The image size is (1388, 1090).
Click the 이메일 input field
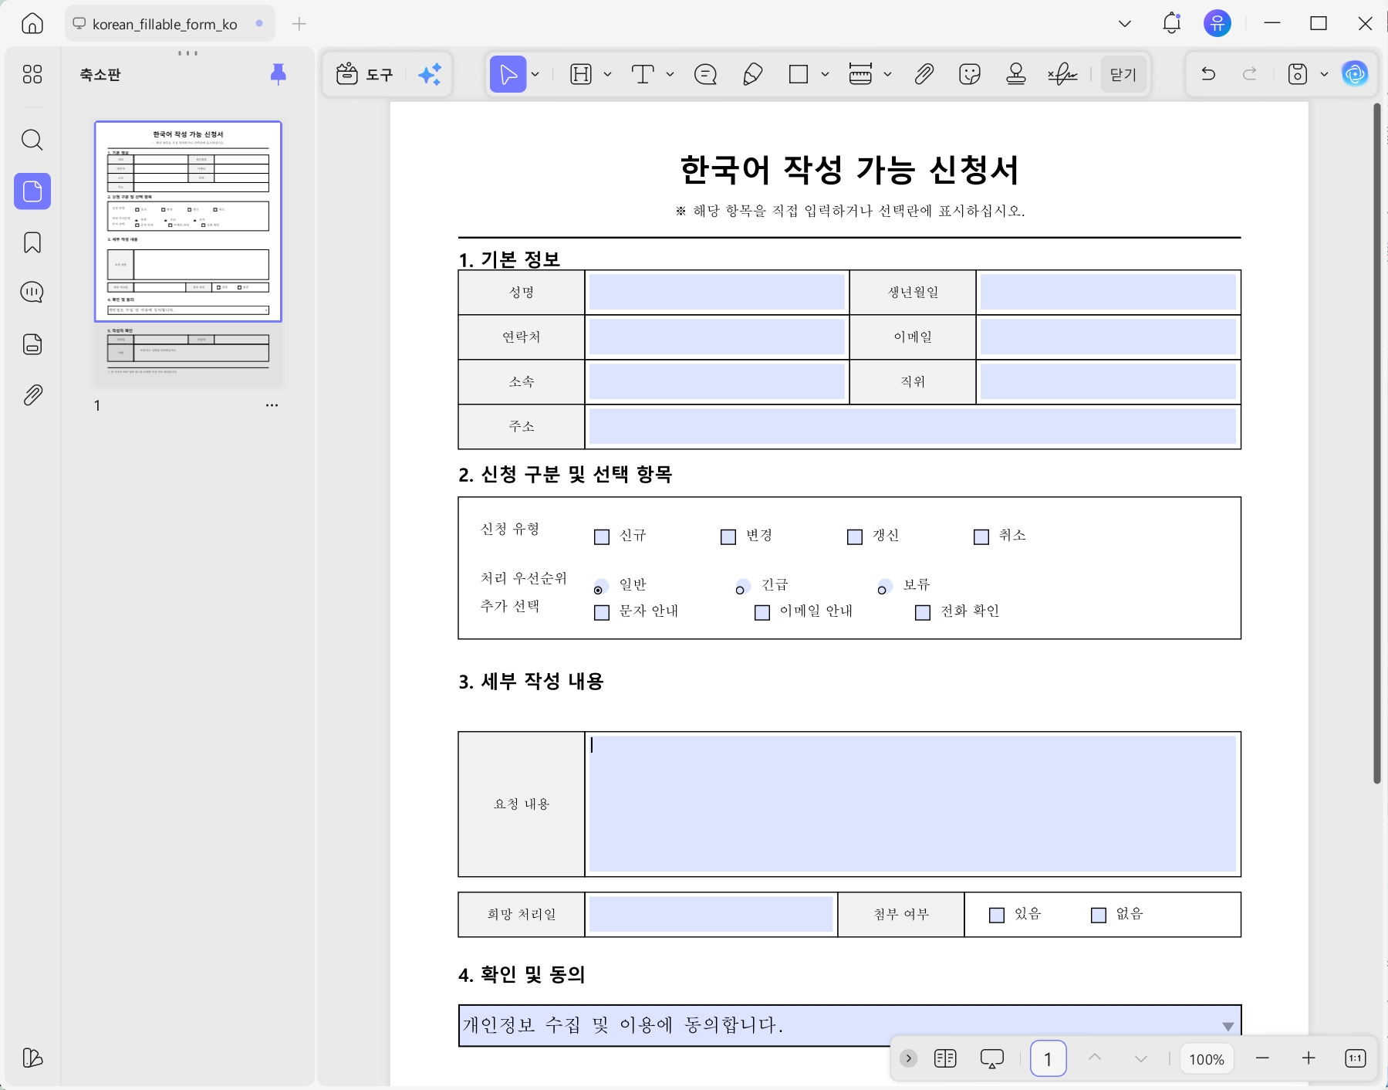point(1108,337)
